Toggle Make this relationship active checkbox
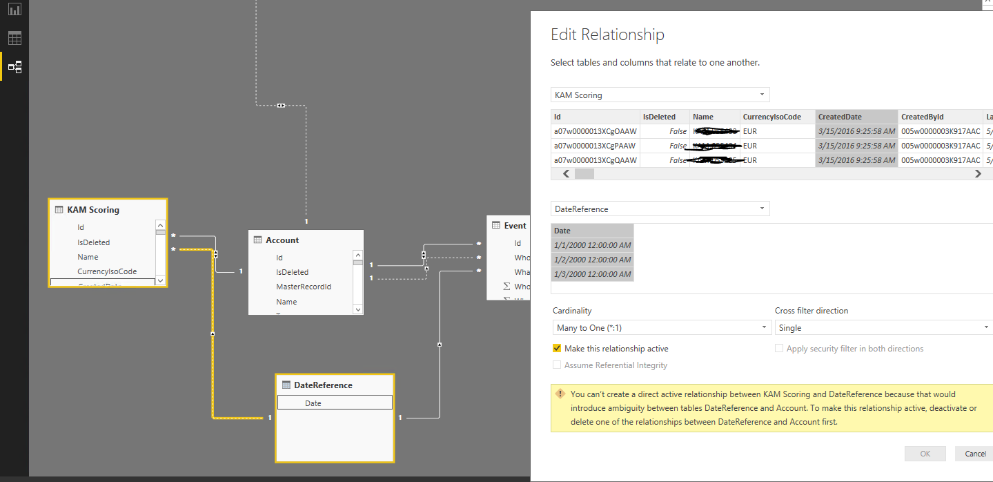Viewport: 993px width, 482px height. pyautogui.click(x=557, y=349)
